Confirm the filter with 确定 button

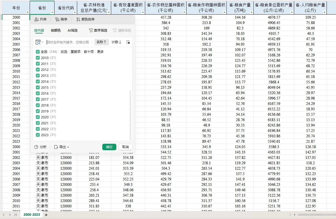tap(109, 147)
